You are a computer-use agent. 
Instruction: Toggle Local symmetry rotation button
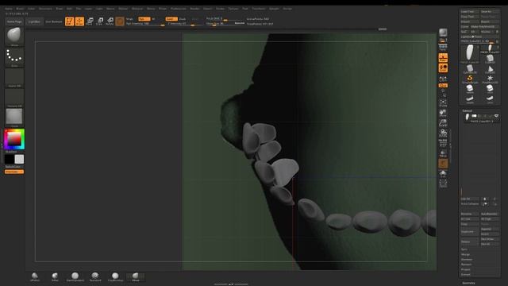click(x=443, y=68)
